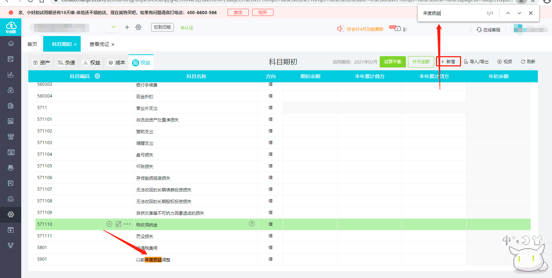Open the home icon in left sidebar
Screen dimensions: 552x278
pos(11,43)
